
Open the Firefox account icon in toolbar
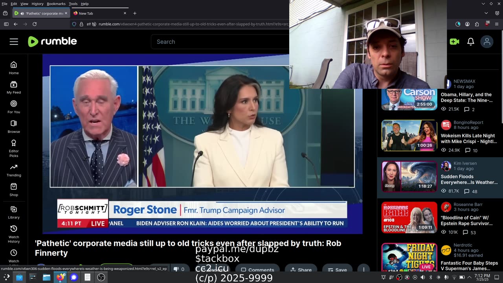(x=467, y=24)
